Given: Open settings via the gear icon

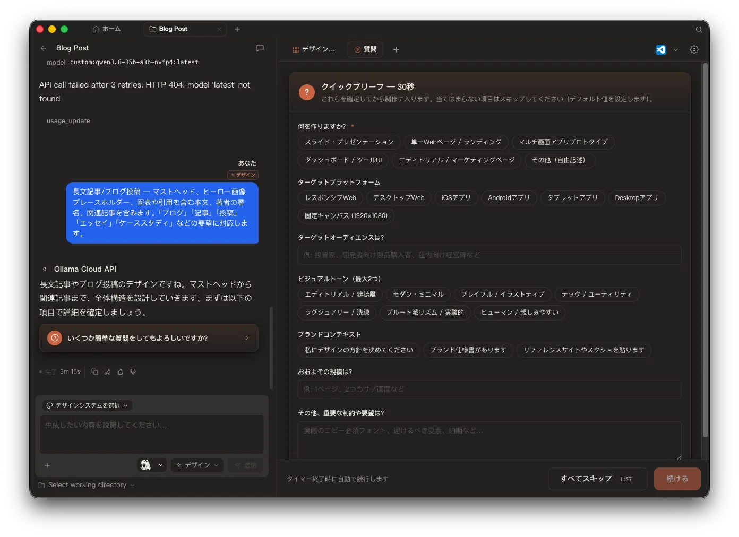Looking at the screenshot, I should [694, 49].
